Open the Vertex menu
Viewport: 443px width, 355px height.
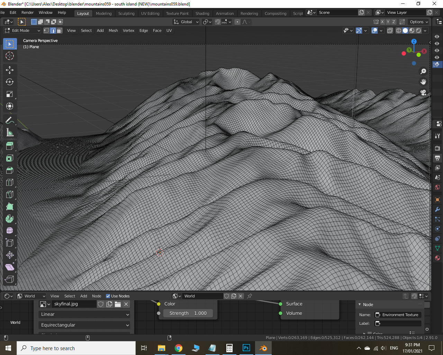[x=128, y=31]
